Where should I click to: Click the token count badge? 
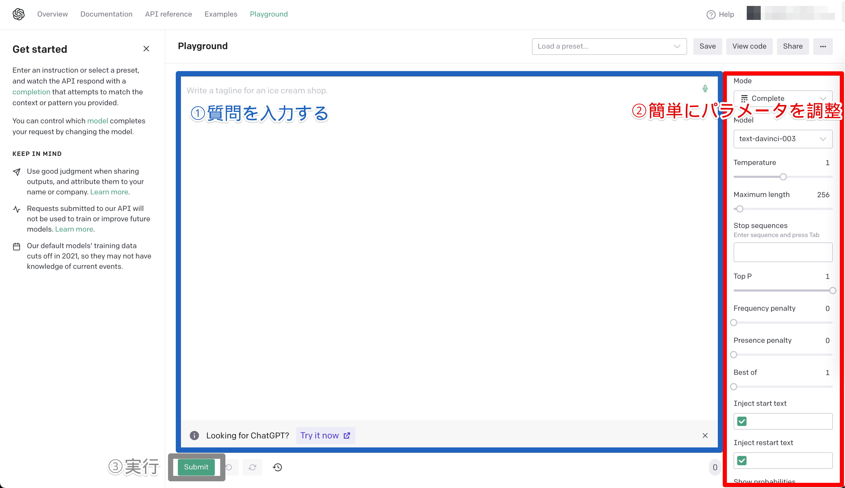(715, 467)
